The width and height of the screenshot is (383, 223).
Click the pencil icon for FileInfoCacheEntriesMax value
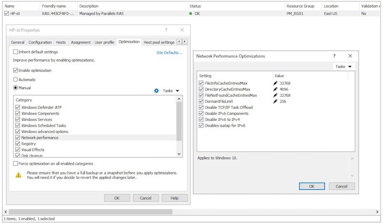tap(276, 83)
